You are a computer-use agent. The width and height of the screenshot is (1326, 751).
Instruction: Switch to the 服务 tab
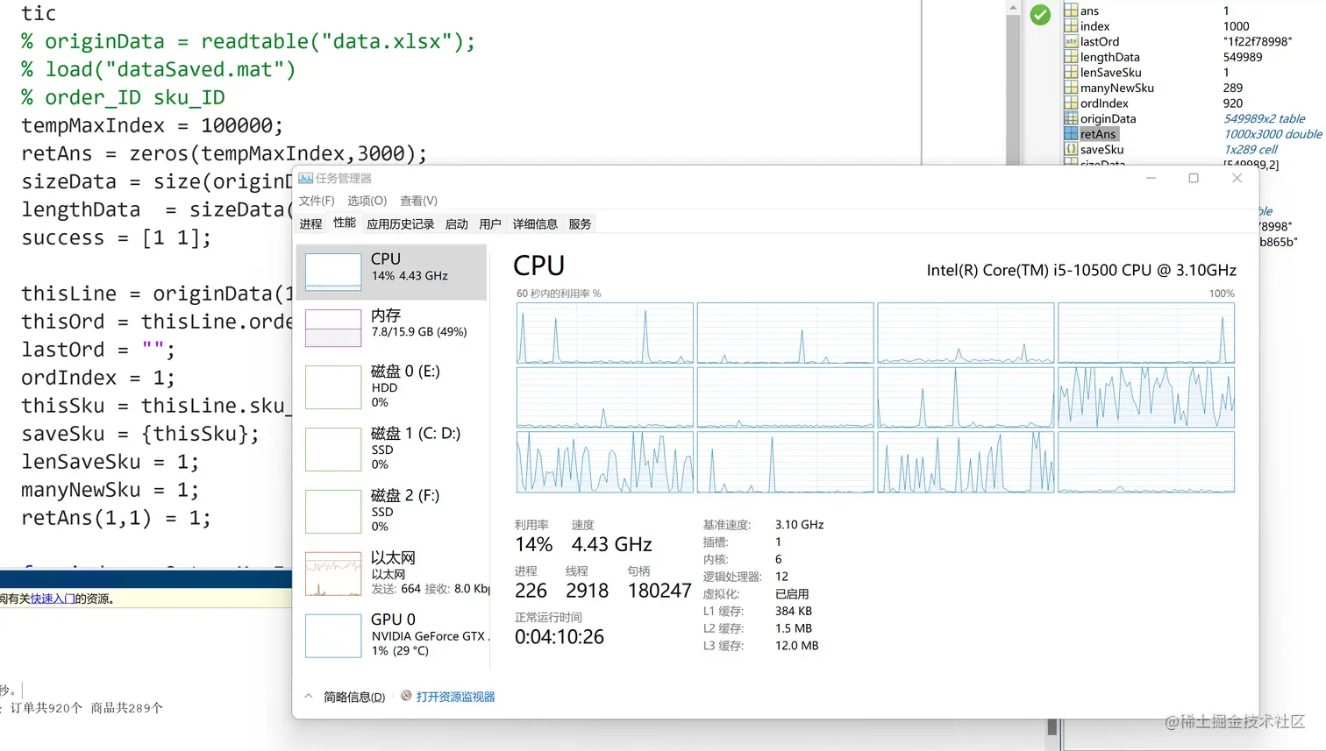click(x=580, y=224)
